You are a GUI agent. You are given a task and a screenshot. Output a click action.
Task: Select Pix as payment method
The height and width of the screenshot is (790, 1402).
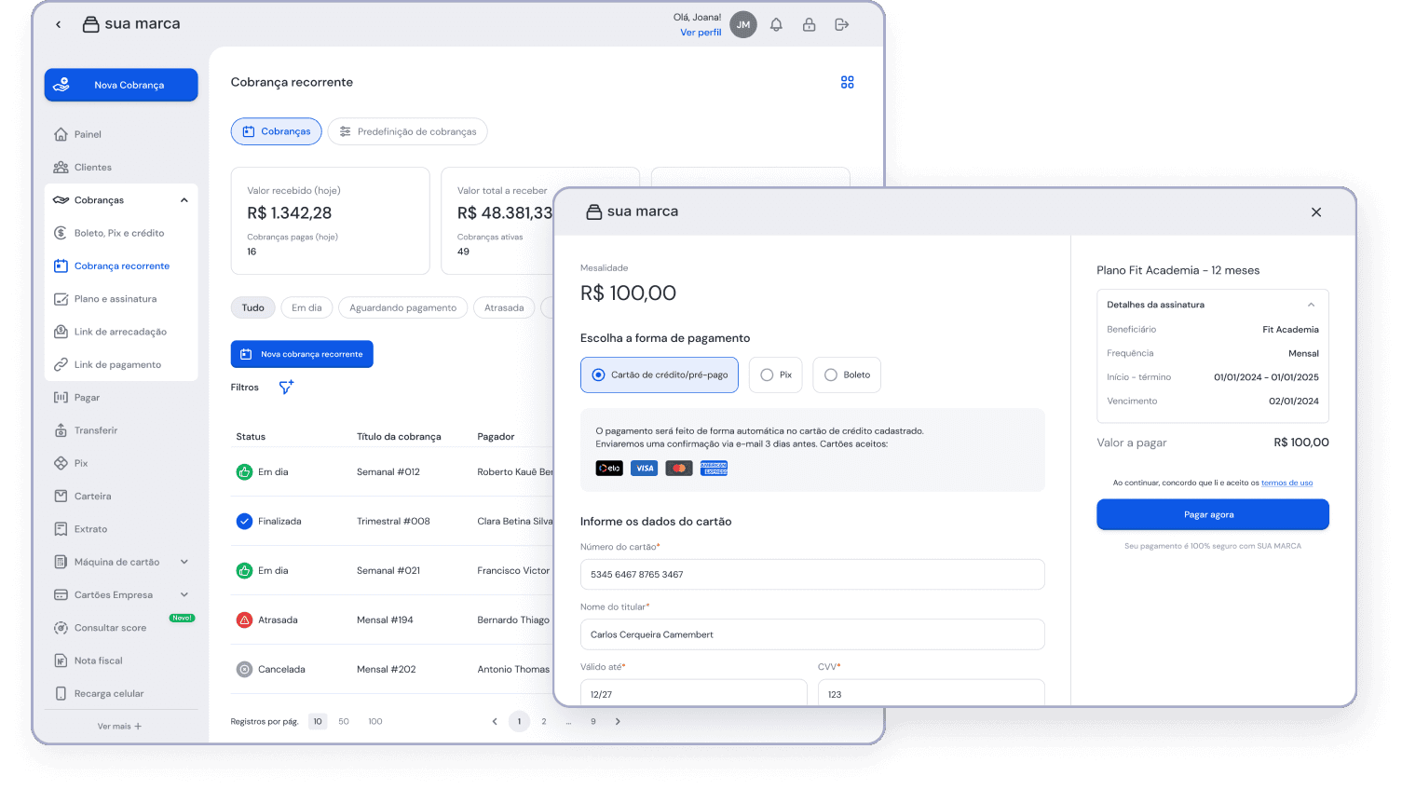click(775, 375)
